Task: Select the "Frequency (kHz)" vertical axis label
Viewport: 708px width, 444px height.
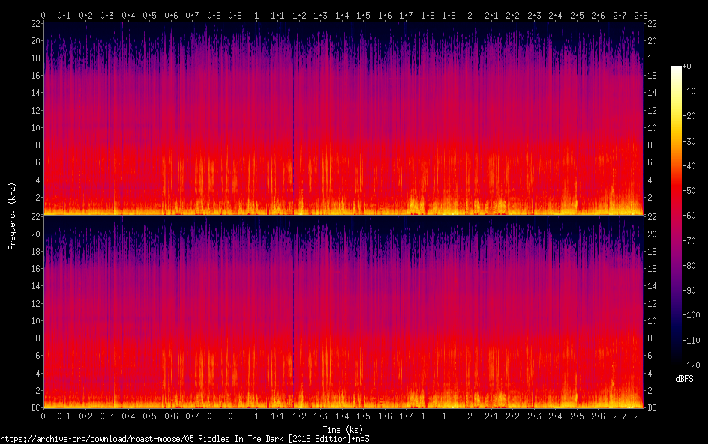Action: click(12, 215)
